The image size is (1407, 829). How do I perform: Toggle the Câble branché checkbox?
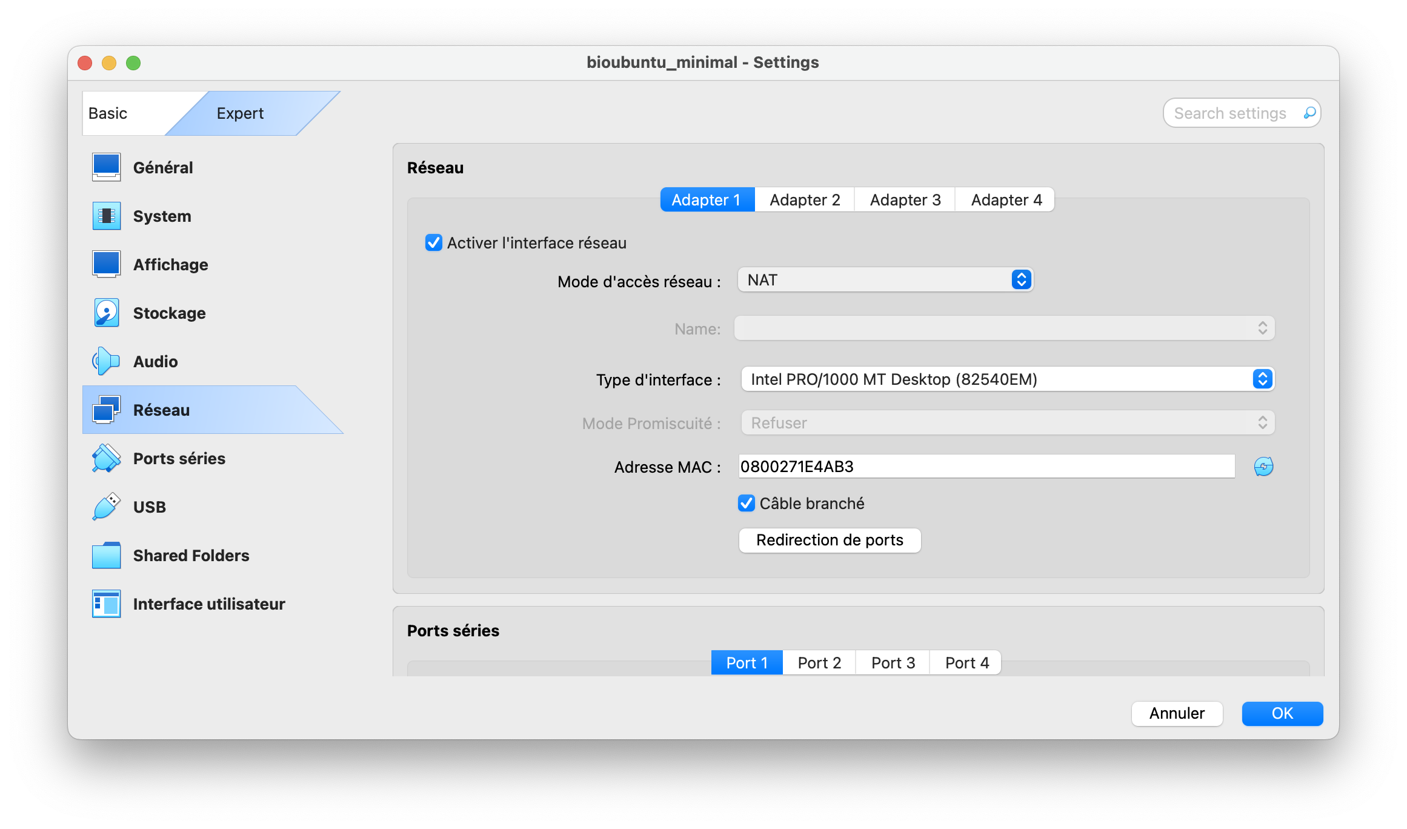747,504
